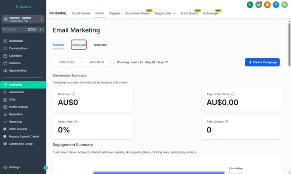This screenshot has height=174, width=291.
Task: Open the RE user profile avatar
Action: point(284,5)
